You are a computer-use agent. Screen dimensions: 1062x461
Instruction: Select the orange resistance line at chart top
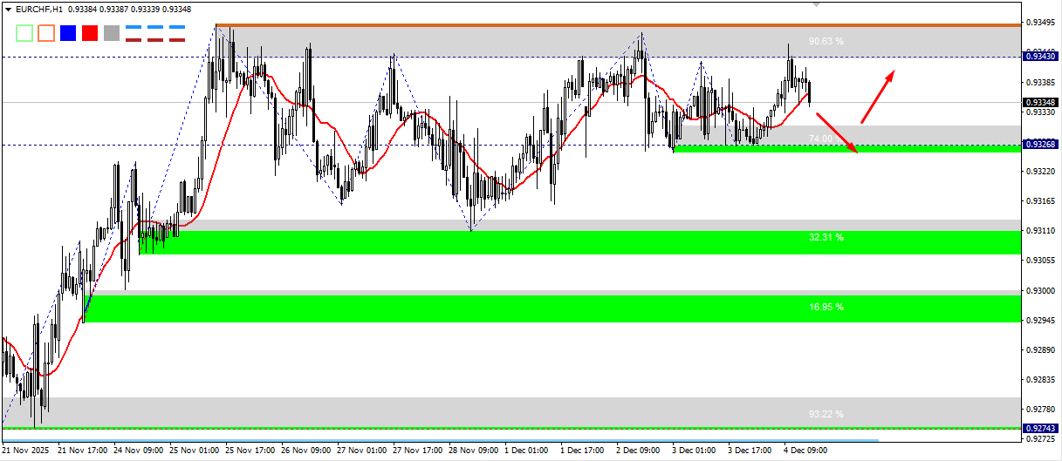618,25
